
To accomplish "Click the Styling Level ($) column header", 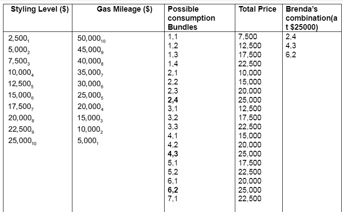I will click(39, 9).
